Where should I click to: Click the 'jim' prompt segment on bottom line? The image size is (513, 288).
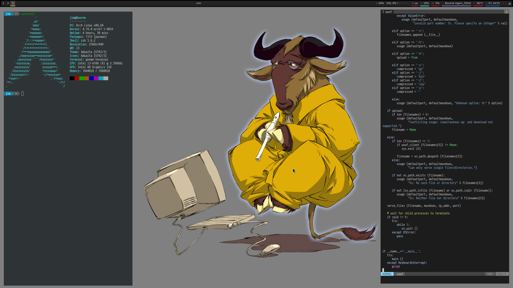pos(8,94)
